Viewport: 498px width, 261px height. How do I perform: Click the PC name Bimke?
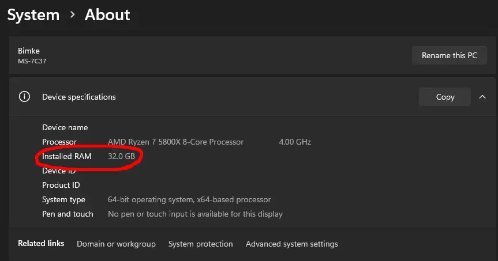pos(29,51)
